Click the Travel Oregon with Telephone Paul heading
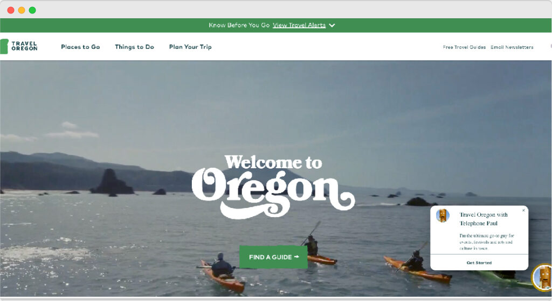The image size is (552, 301). (x=484, y=219)
